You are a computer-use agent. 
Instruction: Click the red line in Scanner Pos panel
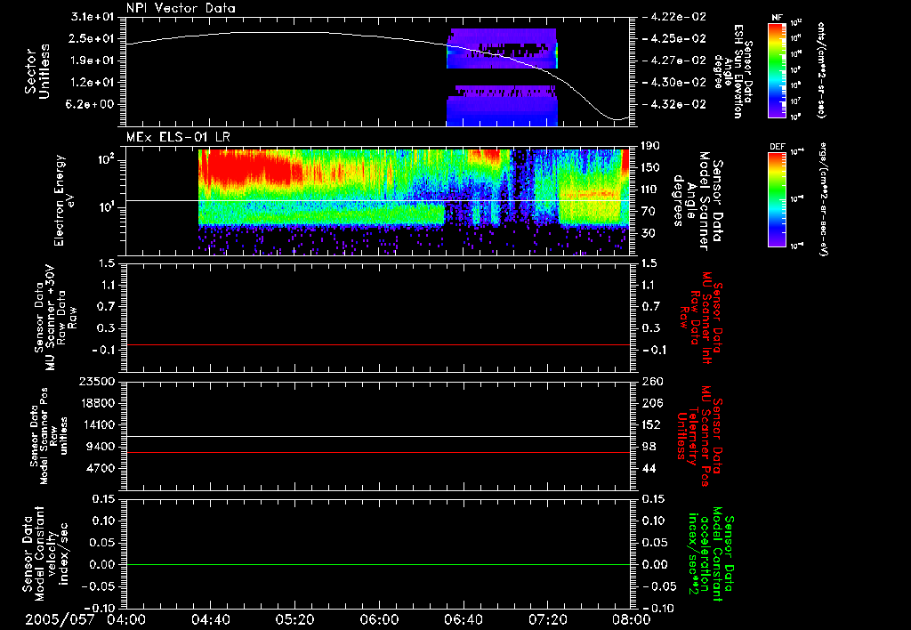click(x=377, y=452)
